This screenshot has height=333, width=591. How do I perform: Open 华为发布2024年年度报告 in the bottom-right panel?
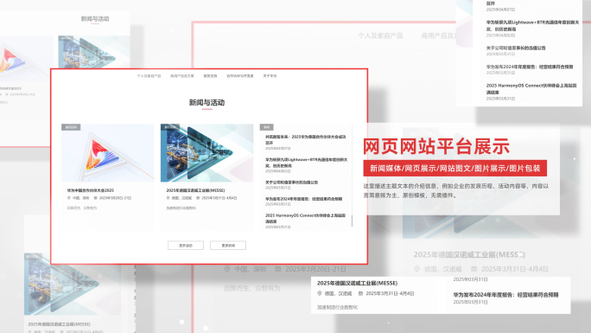pos(505,295)
